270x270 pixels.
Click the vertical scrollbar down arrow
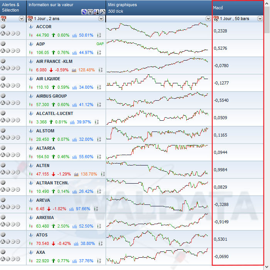click(x=267, y=267)
